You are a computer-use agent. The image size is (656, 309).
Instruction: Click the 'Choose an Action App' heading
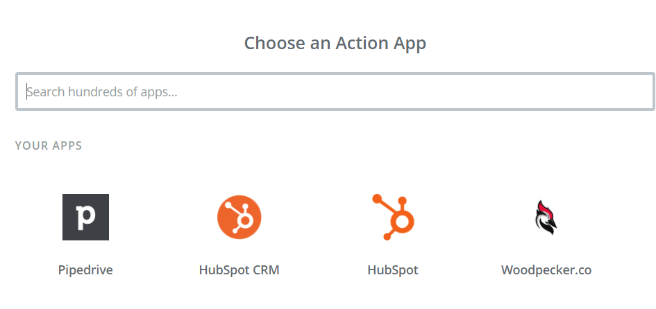[x=335, y=44]
